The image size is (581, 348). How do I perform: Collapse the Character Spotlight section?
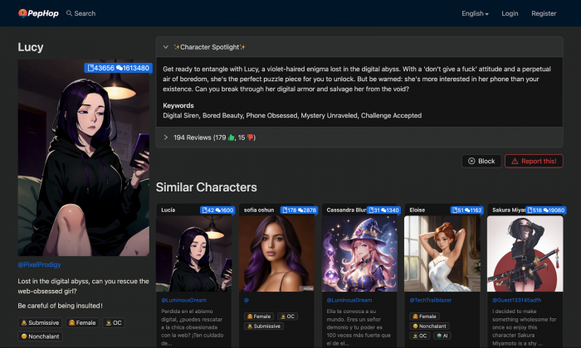pyautogui.click(x=166, y=47)
